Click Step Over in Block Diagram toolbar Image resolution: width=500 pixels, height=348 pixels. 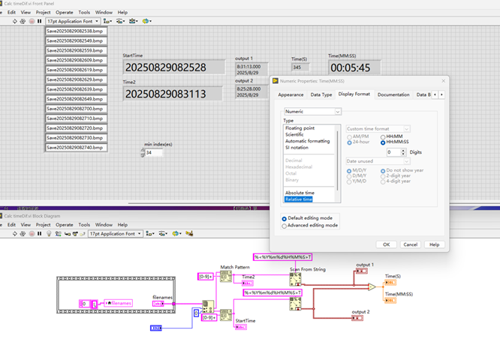click(75, 233)
